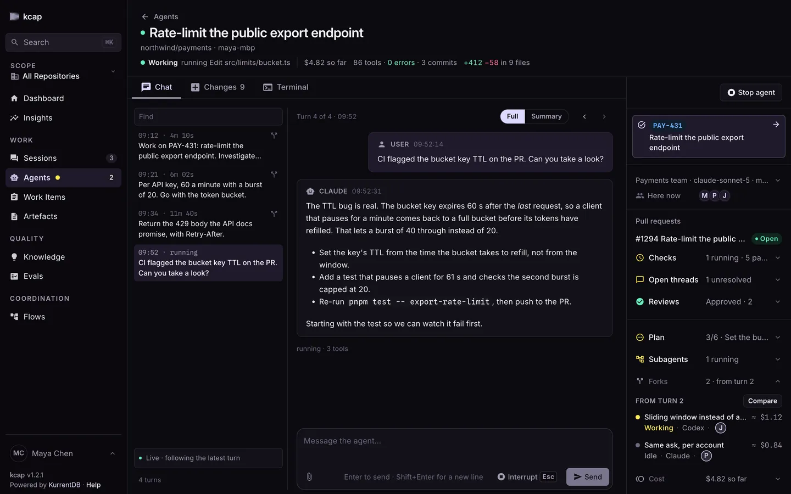Switch transcript view to Summary
791x494 pixels.
pos(547,116)
